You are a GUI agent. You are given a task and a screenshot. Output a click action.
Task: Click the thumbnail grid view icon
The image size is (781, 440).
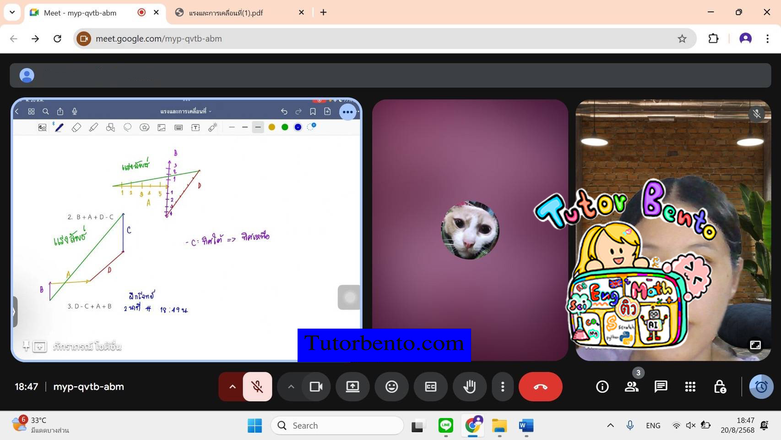(31, 111)
